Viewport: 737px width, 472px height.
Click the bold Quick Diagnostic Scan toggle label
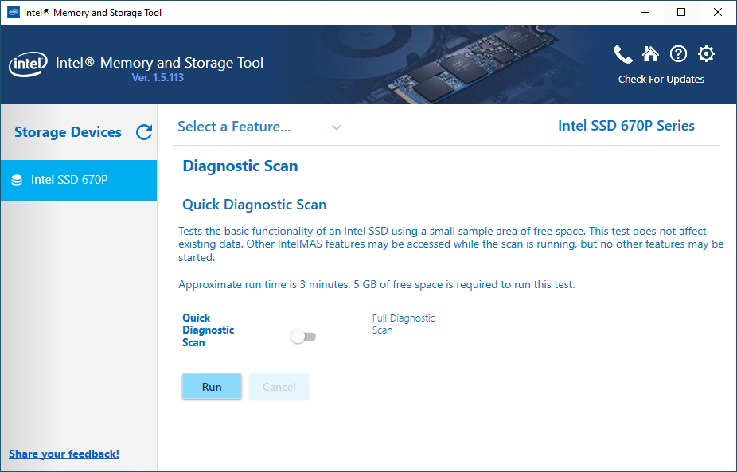[209, 330]
